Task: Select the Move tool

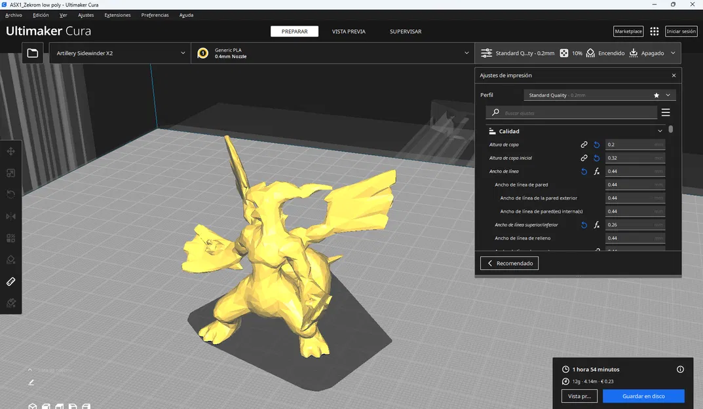Action: coord(10,151)
